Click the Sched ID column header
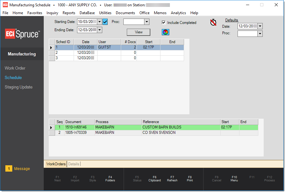 tap(64, 42)
